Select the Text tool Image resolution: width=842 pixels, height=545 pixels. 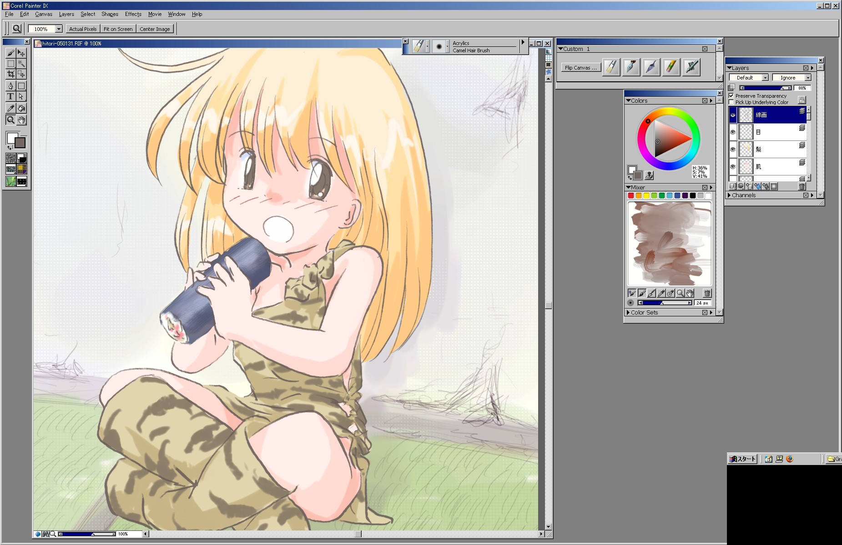(11, 96)
